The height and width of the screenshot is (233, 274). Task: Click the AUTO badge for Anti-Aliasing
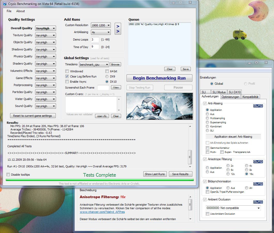point(258,106)
